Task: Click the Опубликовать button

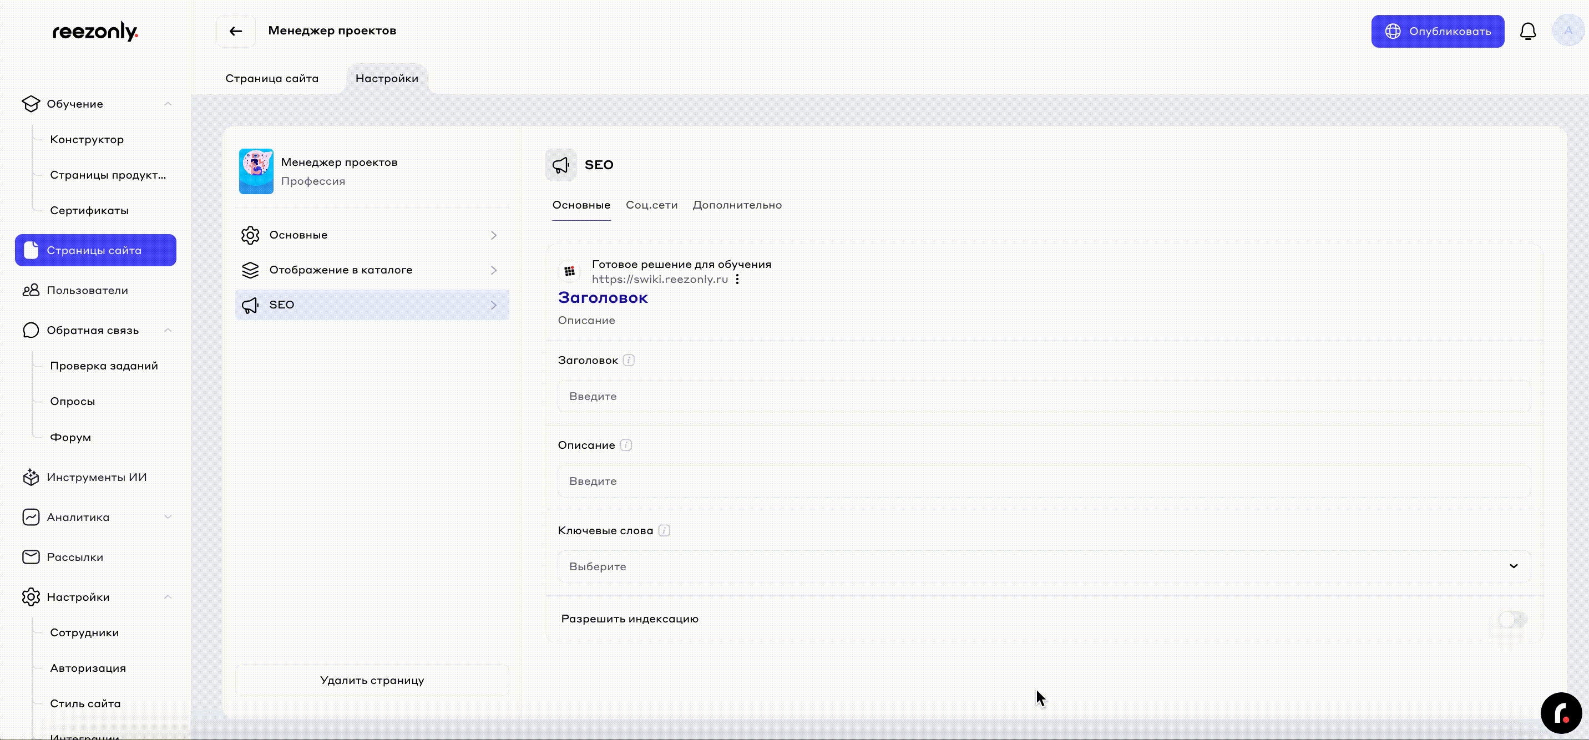Action: click(x=1437, y=31)
